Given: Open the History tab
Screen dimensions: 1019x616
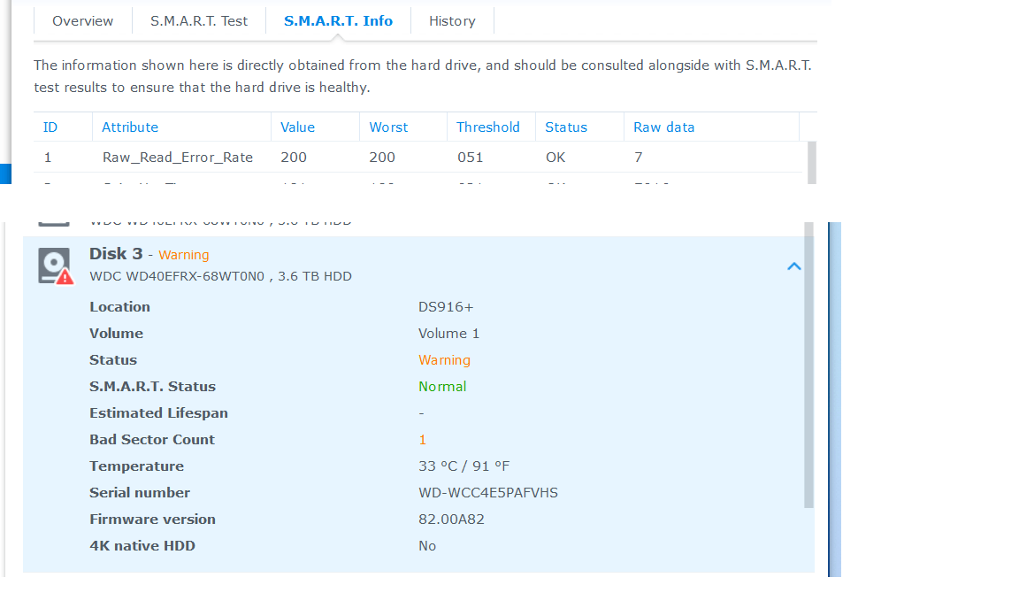Looking at the screenshot, I should pyautogui.click(x=452, y=21).
